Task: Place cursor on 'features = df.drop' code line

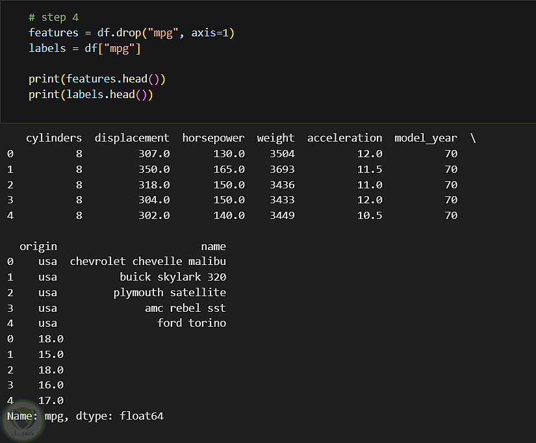Action: (130, 33)
